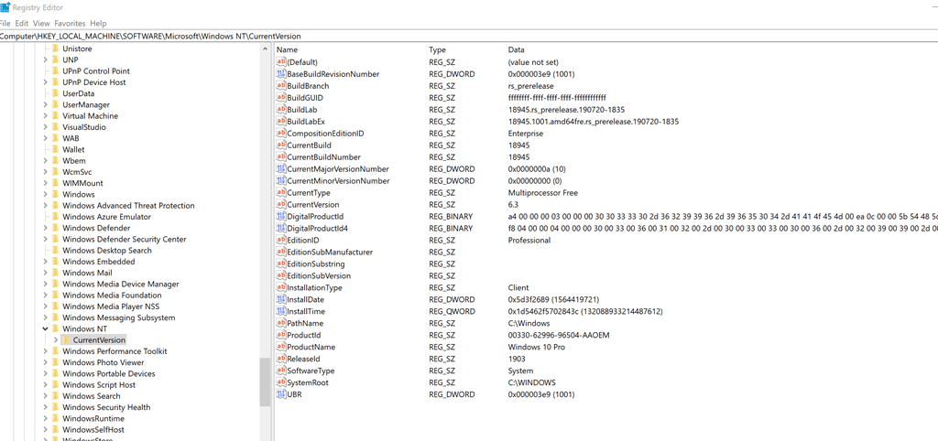Click the PathName string value icon
Image resolution: width=938 pixels, height=441 pixels.
281,323
